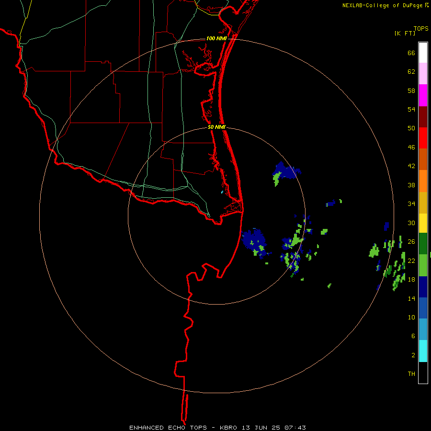Click the navy blue legend swatch
Screen dimensions: 431x431
pyautogui.click(x=423, y=287)
